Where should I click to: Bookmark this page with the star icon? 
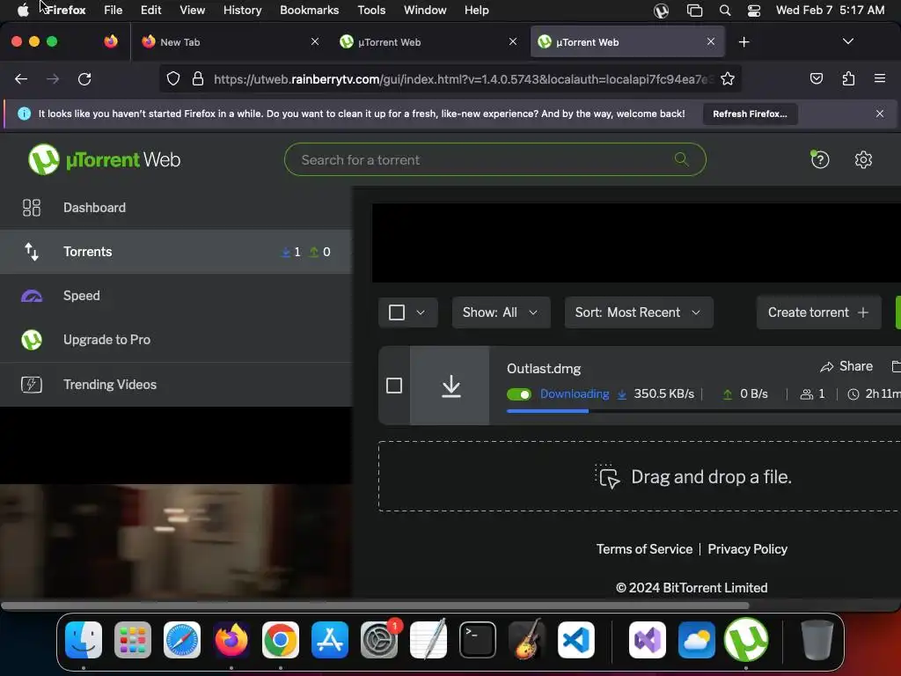[x=728, y=78]
